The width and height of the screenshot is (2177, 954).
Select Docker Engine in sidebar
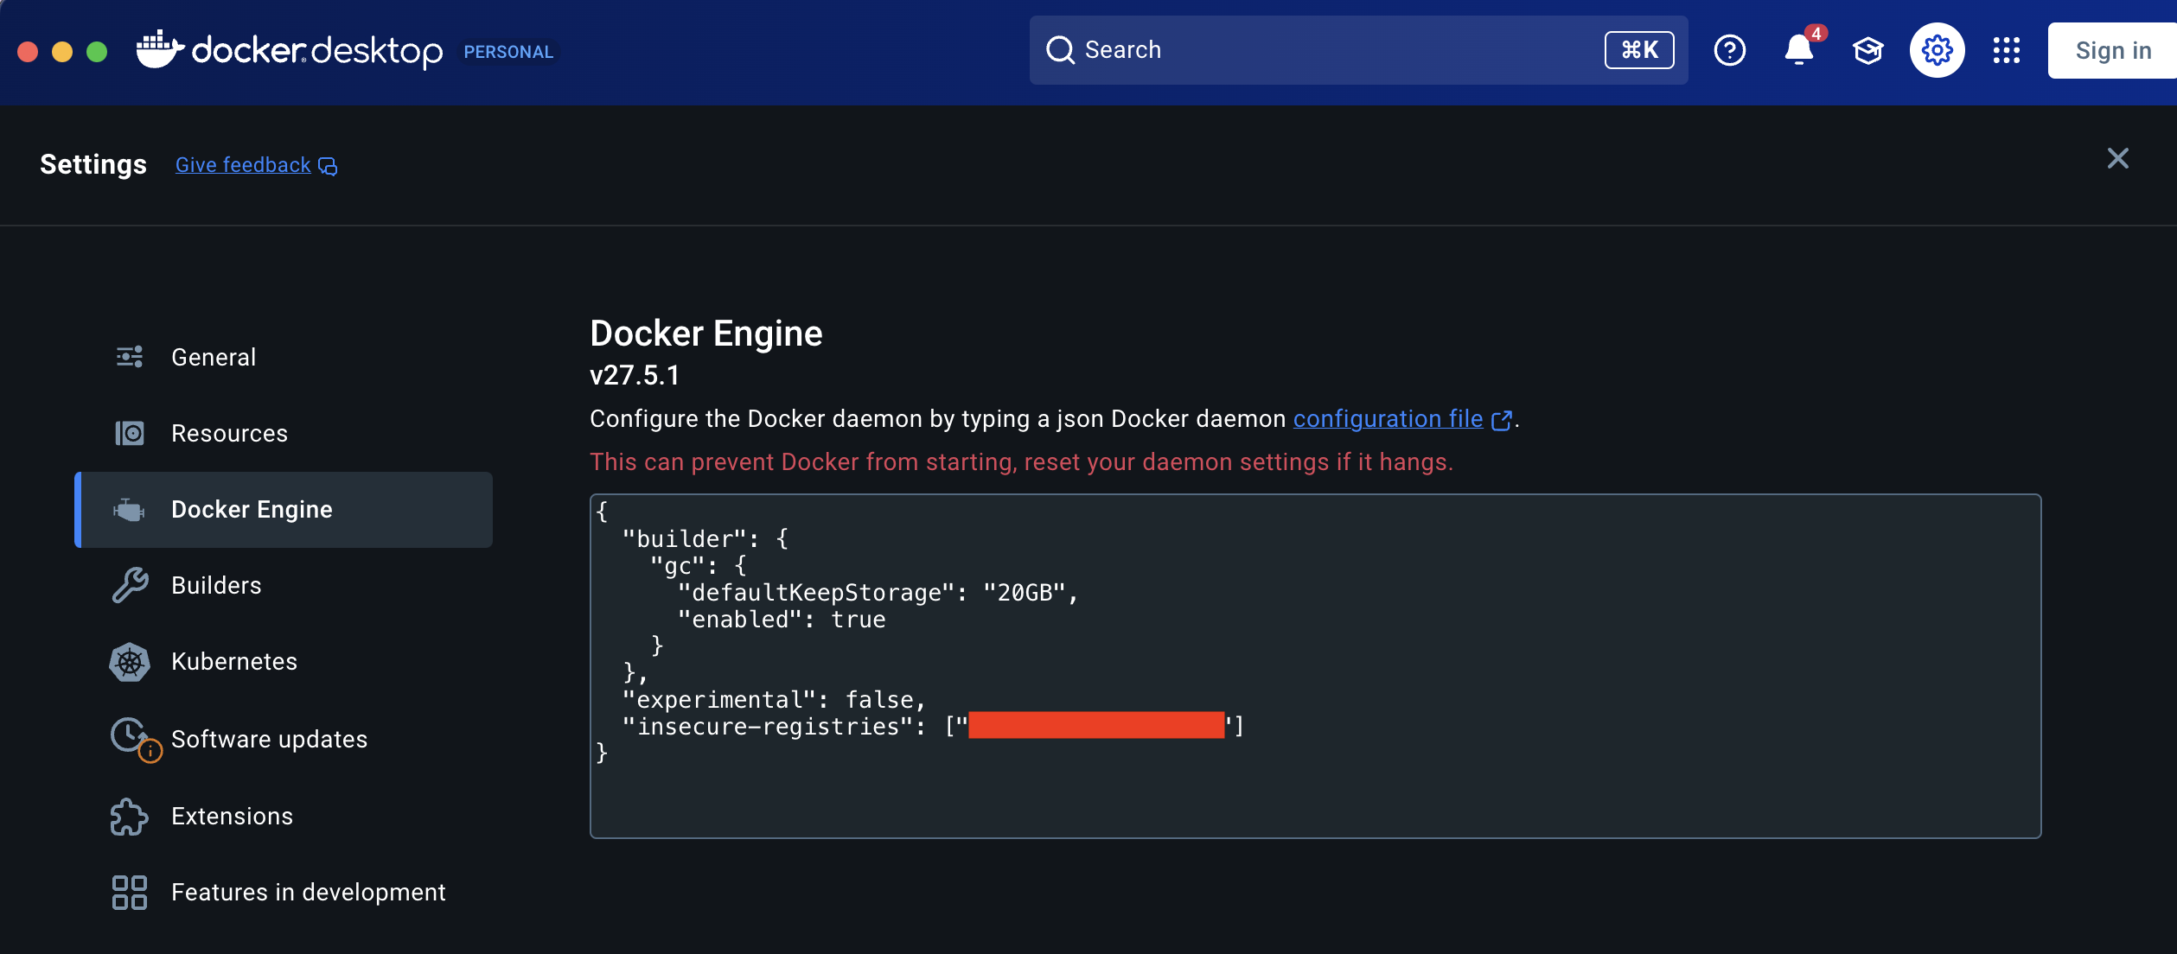(252, 509)
